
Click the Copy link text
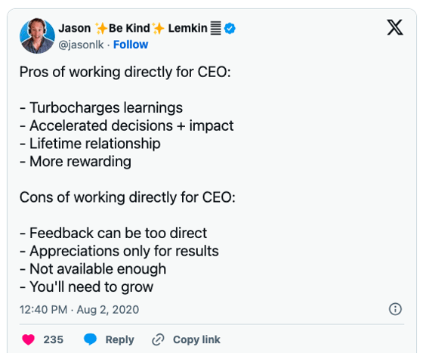196,339
